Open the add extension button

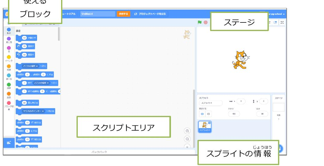9,143
